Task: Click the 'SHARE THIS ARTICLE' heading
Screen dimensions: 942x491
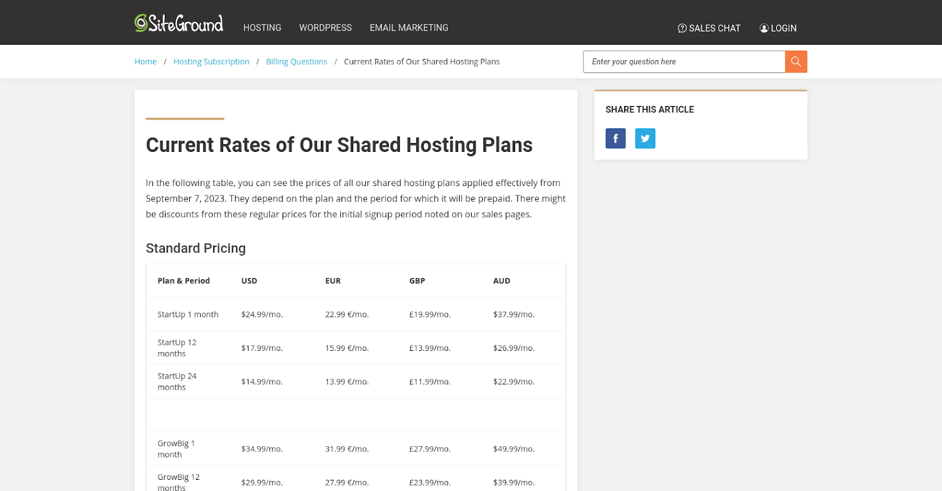Action: tap(650, 110)
